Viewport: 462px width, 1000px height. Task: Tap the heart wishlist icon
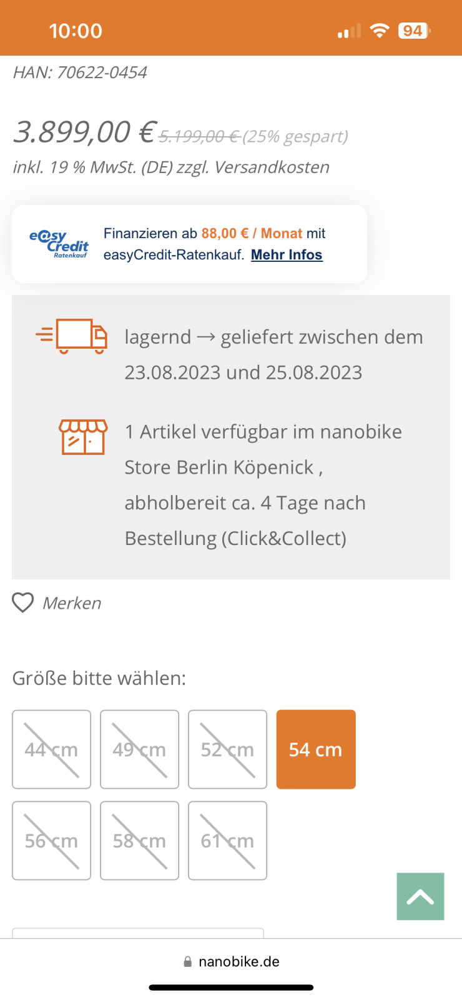coord(23,602)
